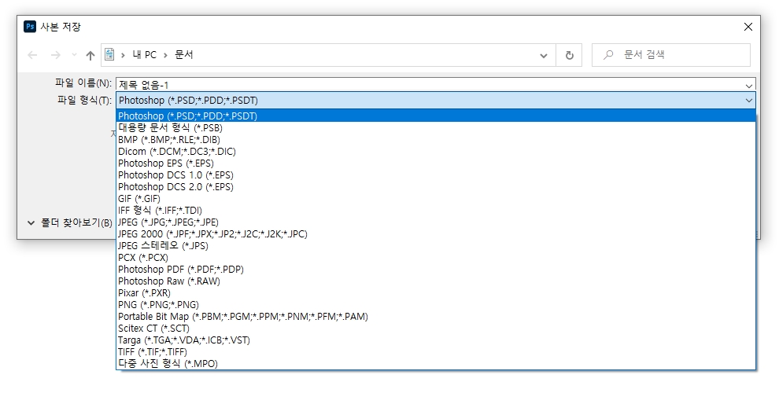Collapse the file format combo box
Image resolution: width=779 pixels, height=393 pixels.
coord(748,101)
